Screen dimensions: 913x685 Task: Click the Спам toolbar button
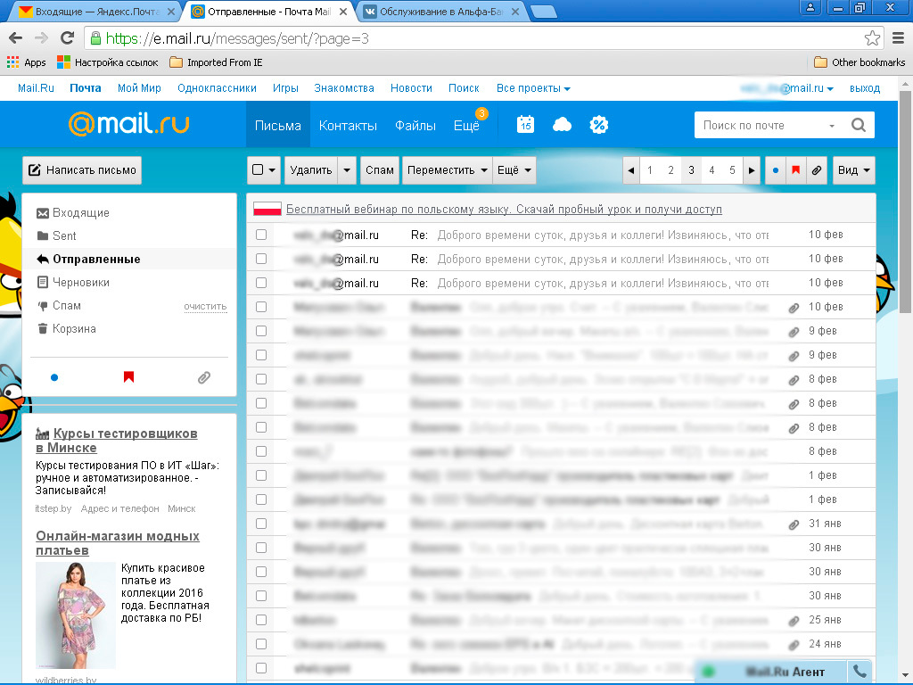click(x=380, y=170)
